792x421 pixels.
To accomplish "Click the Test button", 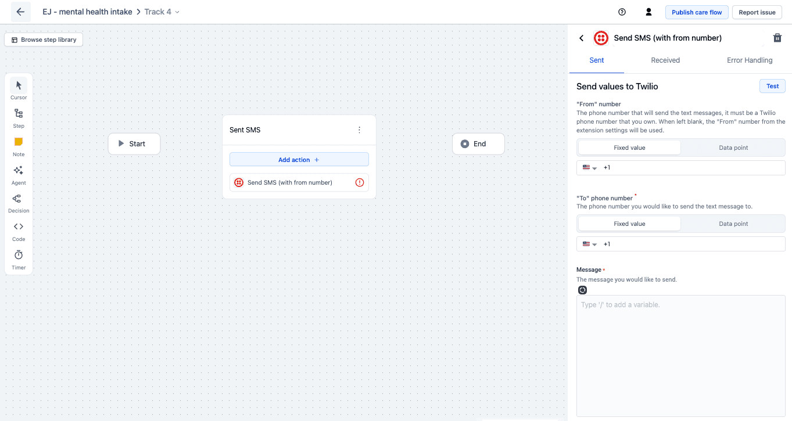I will point(772,86).
